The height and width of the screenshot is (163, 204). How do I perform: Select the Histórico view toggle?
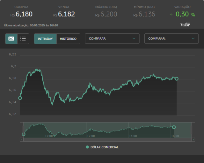click(68, 39)
